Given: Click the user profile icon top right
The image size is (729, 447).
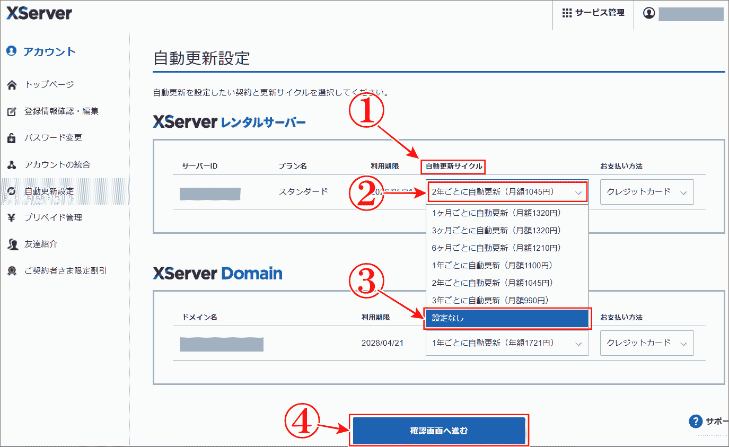Looking at the screenshot, I should [x=649, y=13].
